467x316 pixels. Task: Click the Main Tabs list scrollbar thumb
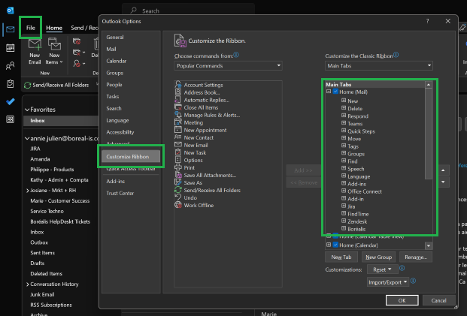(429, 133)
